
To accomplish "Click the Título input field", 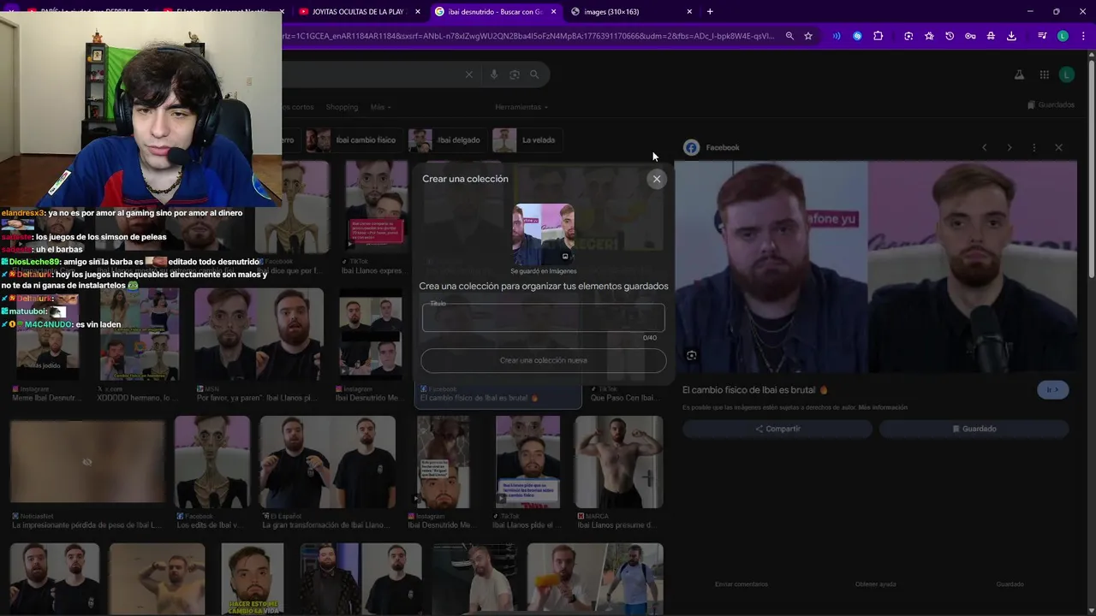I will click(x=543, y=318).
